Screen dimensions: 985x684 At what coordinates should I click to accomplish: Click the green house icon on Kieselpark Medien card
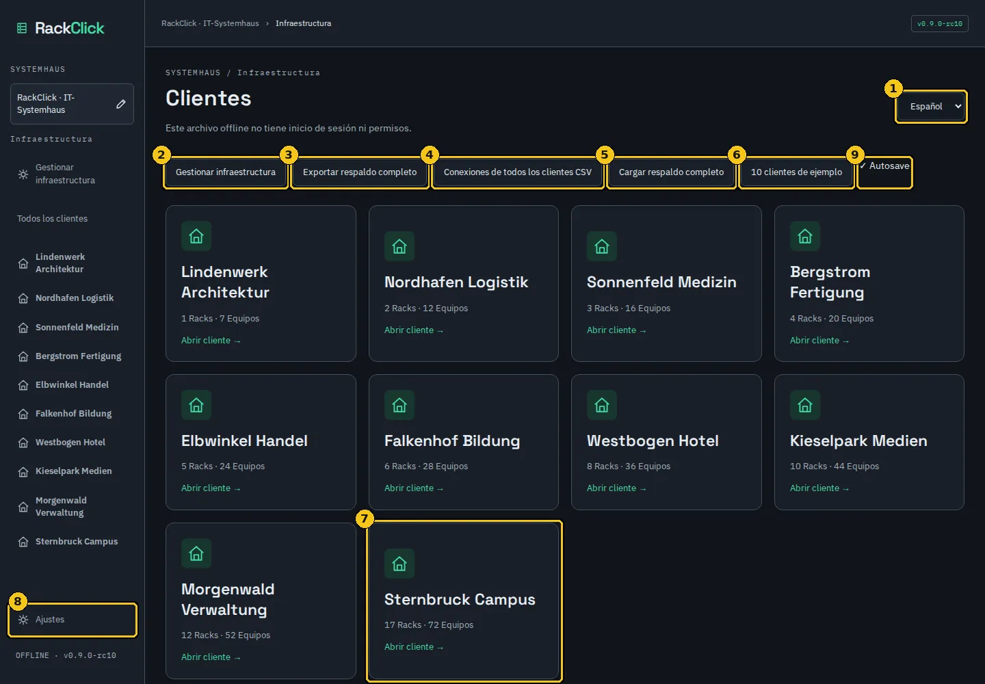[805, 406]
